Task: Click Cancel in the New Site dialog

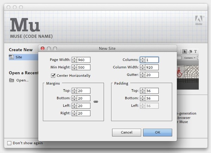Action: [x=127, y=132]
